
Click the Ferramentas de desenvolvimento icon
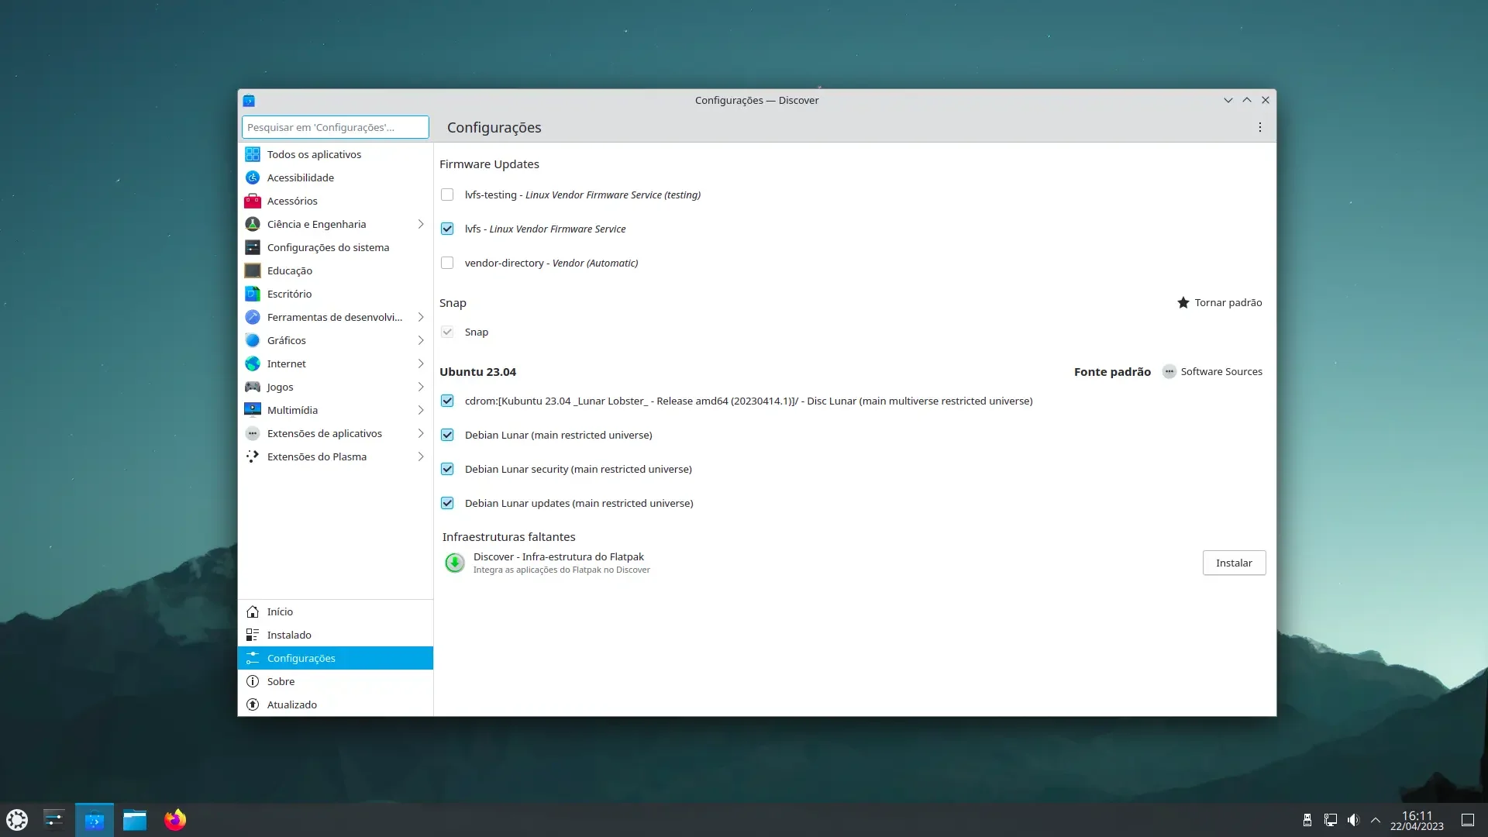tap(253, 317)
